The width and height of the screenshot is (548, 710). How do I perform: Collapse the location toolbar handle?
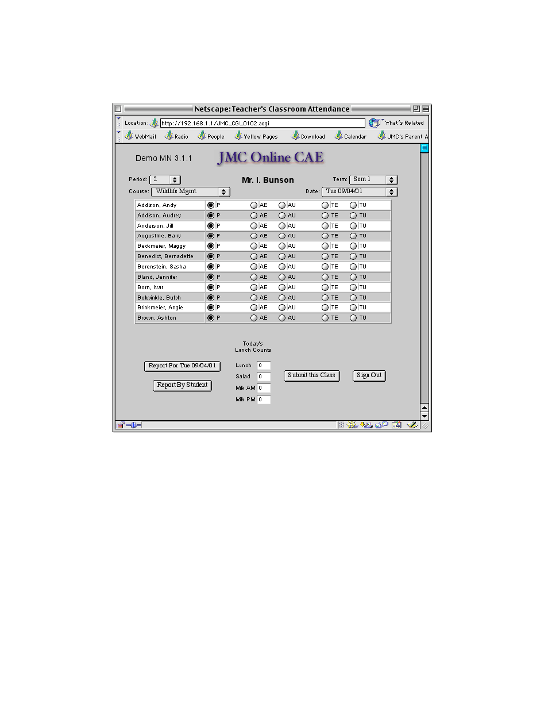click(x=119, y=123)
